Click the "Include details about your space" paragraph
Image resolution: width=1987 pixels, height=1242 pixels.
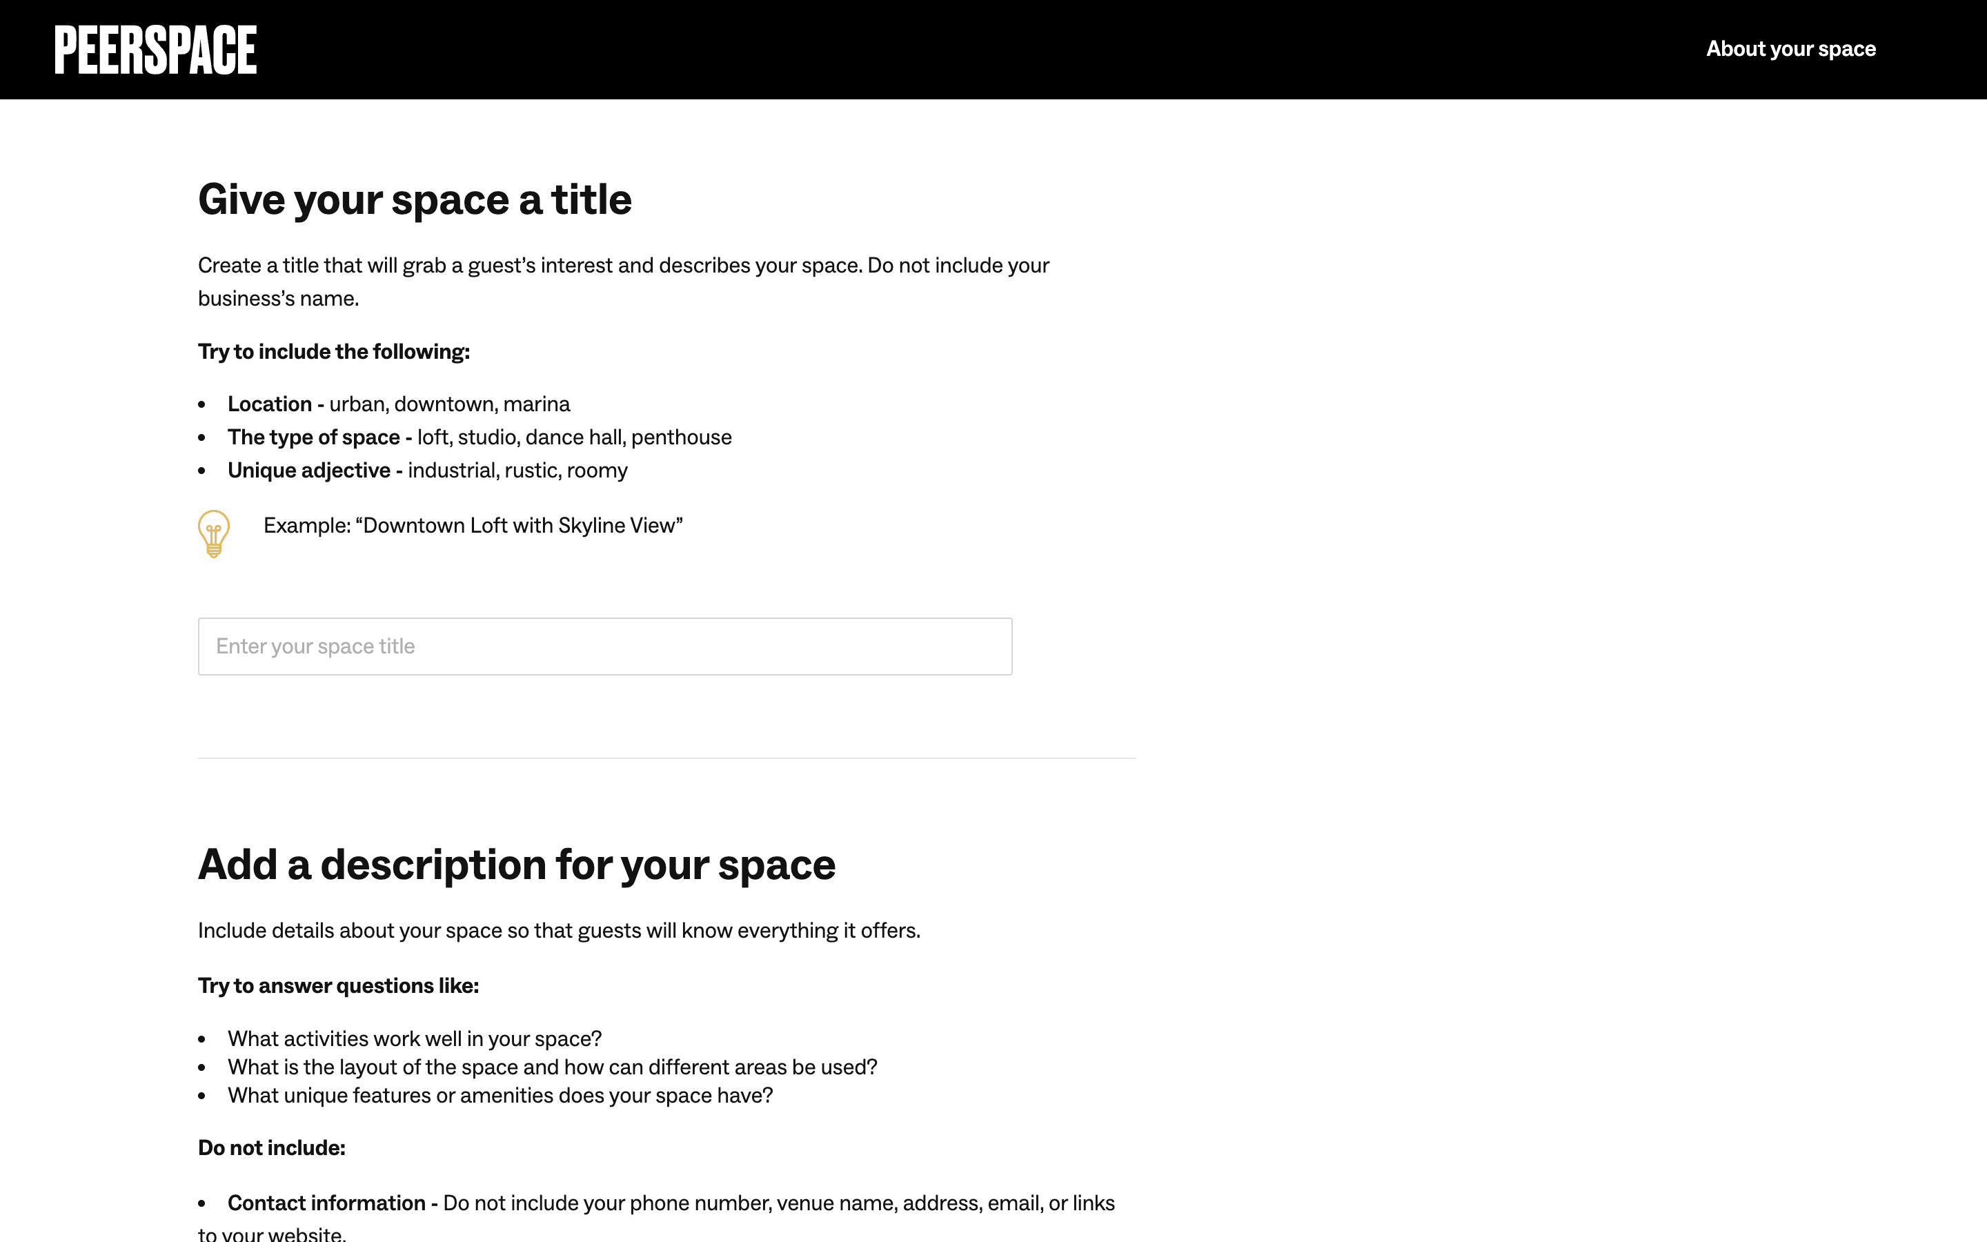[558, 931]
